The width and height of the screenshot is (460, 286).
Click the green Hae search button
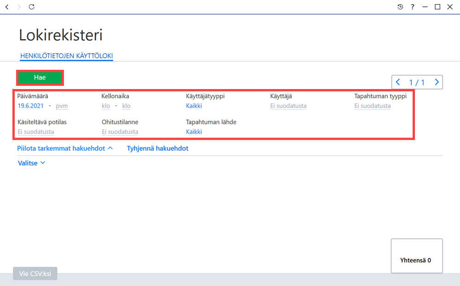(x=40, y=78)
